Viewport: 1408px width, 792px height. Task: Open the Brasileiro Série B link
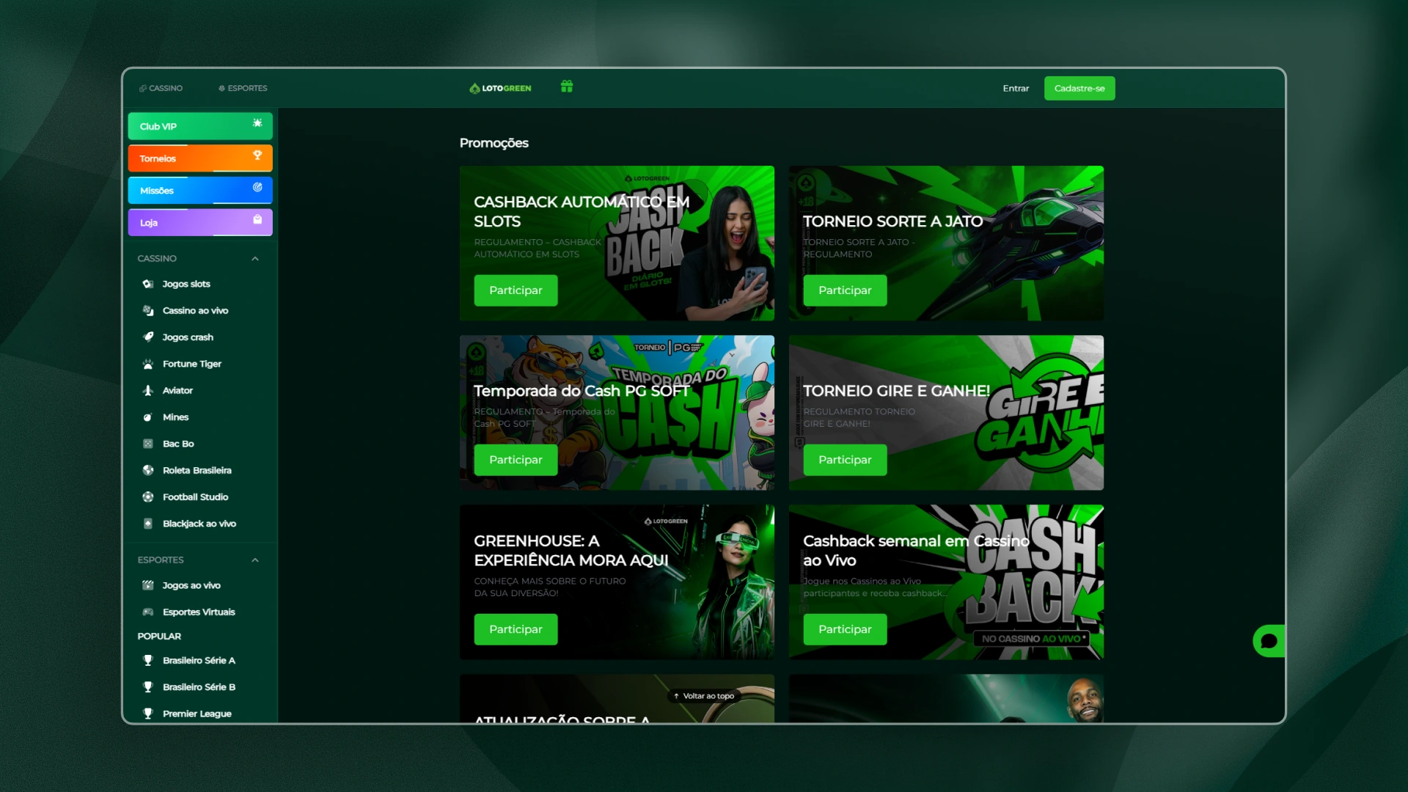199,687
